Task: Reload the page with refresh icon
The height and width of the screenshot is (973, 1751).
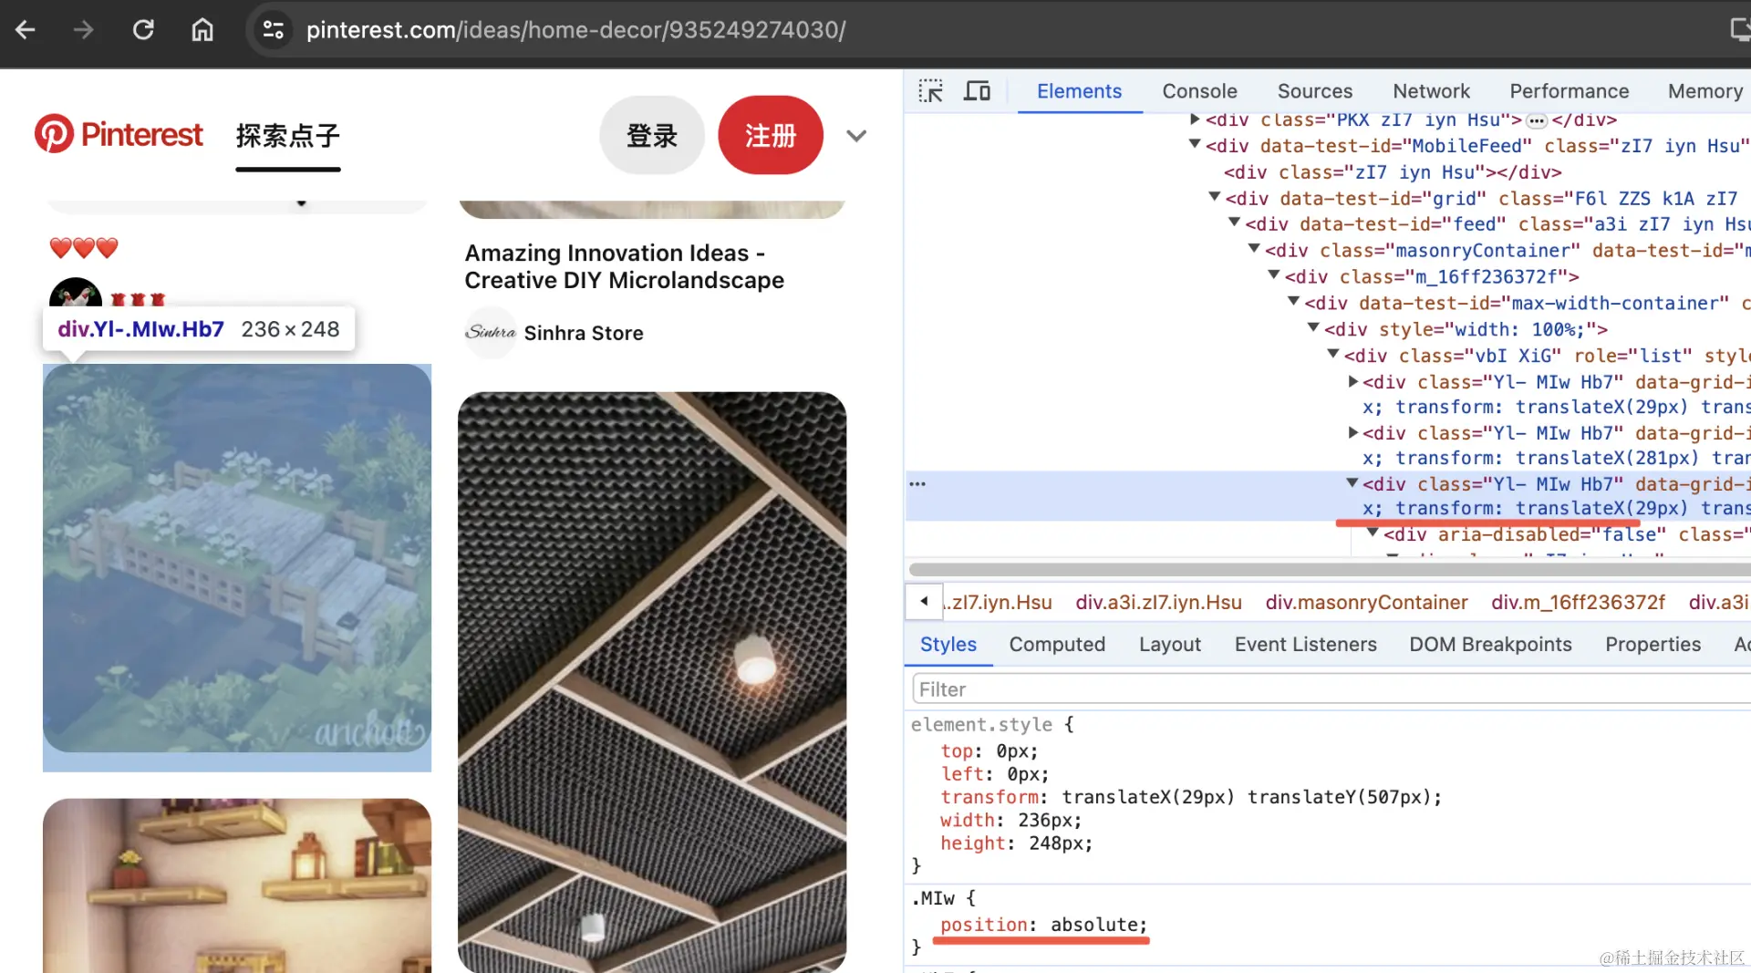Action: [143, 30]
